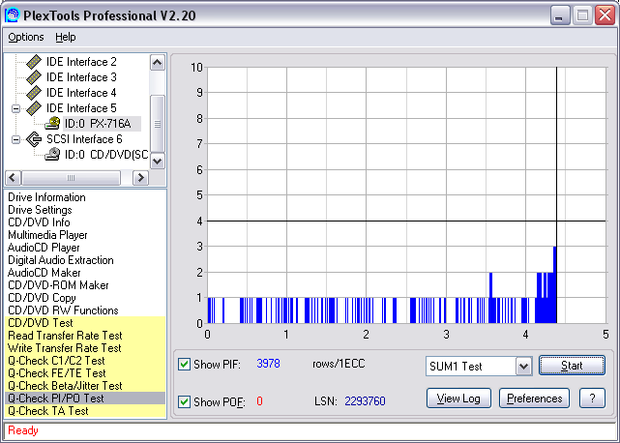
Task: Select the ID:0 CD/DVD(SC drive
Action: click(x=106, y=154)
